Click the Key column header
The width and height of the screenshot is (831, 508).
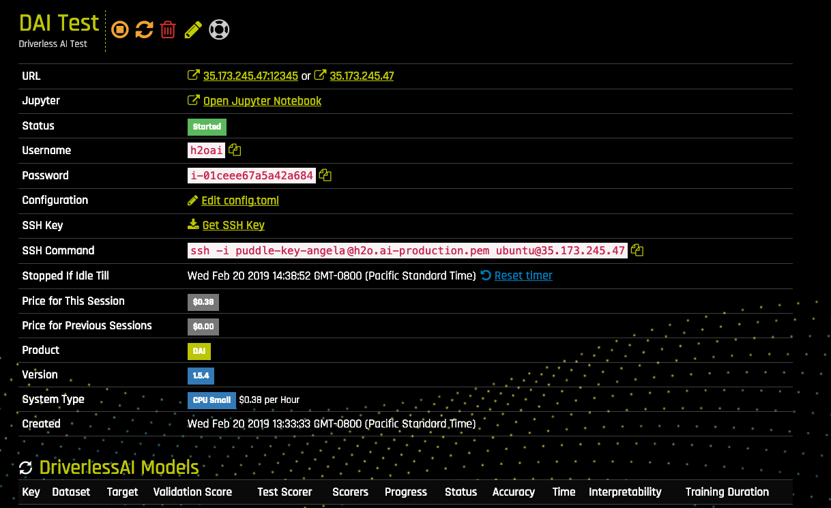[31, 492]
